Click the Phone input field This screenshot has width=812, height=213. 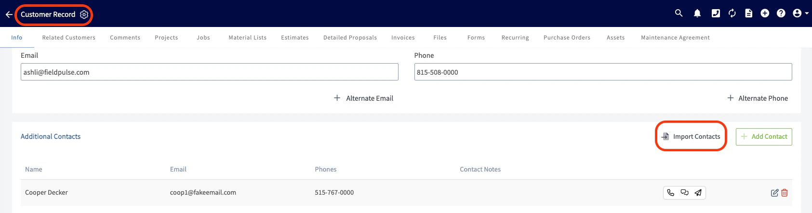pos(603,72)
